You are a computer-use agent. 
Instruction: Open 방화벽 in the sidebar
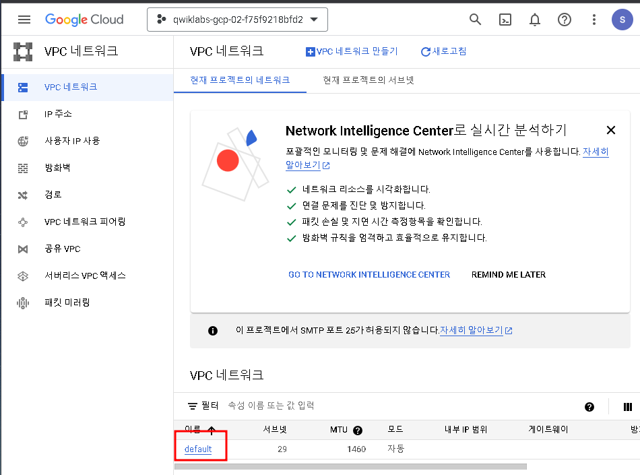[88, 168]
